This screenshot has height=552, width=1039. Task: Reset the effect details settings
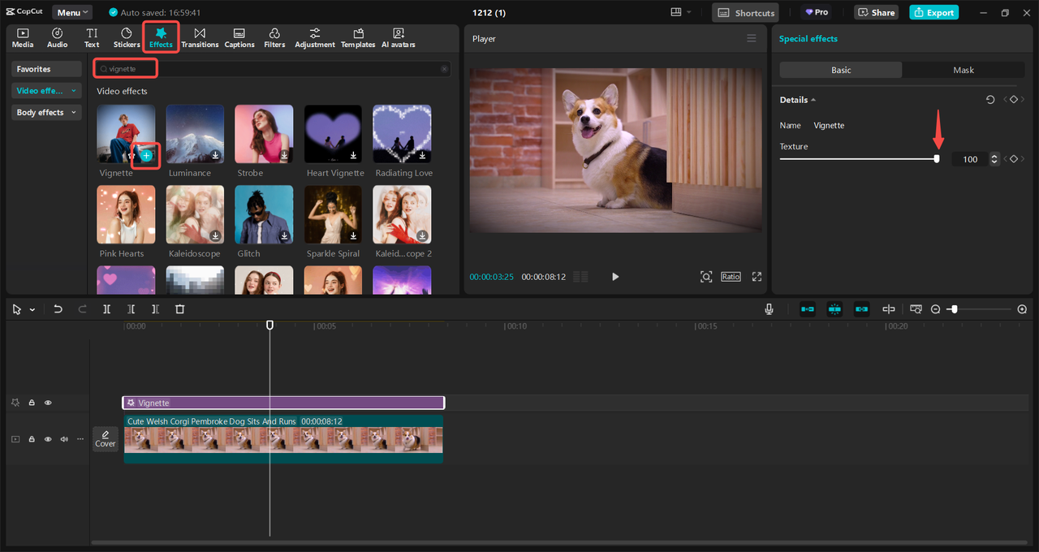pos(990,100)
